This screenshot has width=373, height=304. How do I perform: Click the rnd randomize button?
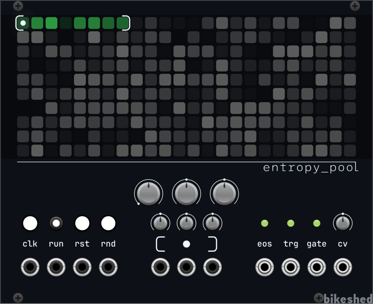[x=108, y=223]
